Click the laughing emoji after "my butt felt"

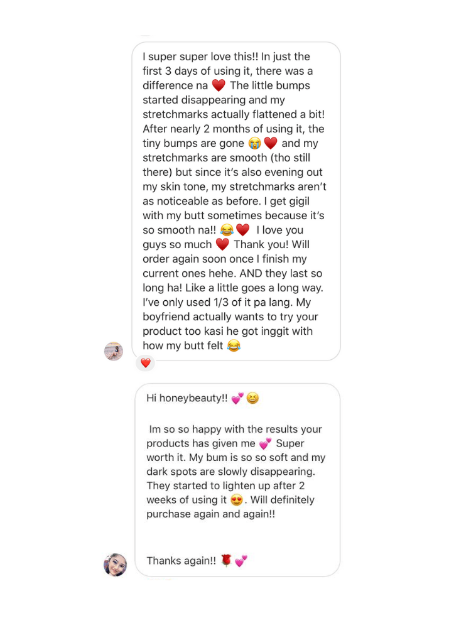coord(234,345)
